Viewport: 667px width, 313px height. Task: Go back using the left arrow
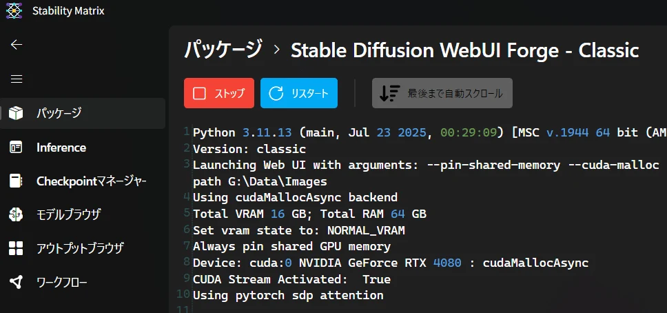[x=17, y=44]
